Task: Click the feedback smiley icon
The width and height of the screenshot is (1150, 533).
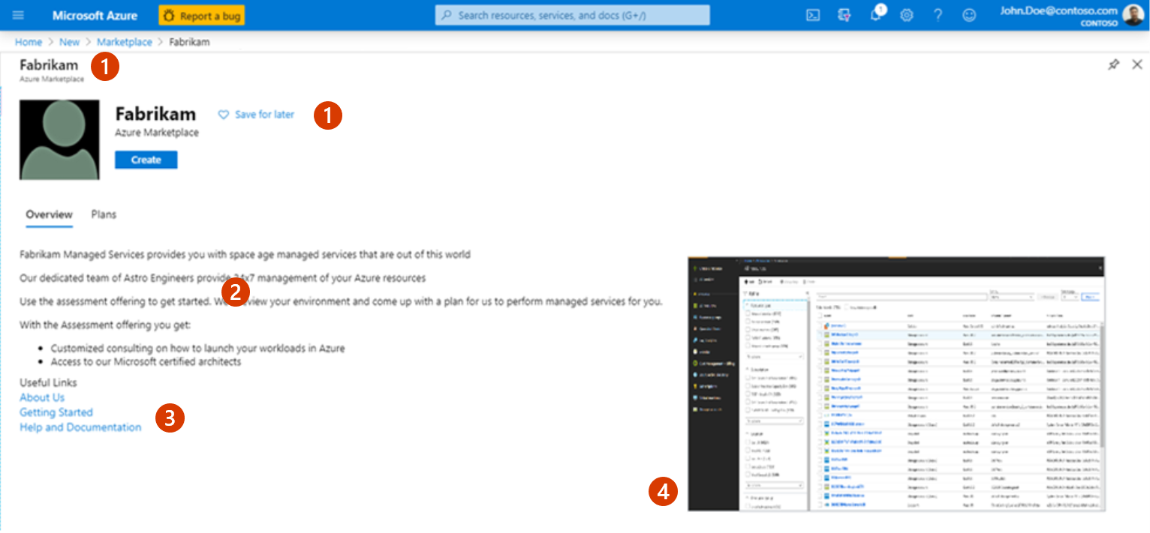Action: click(x=970, y=15)
